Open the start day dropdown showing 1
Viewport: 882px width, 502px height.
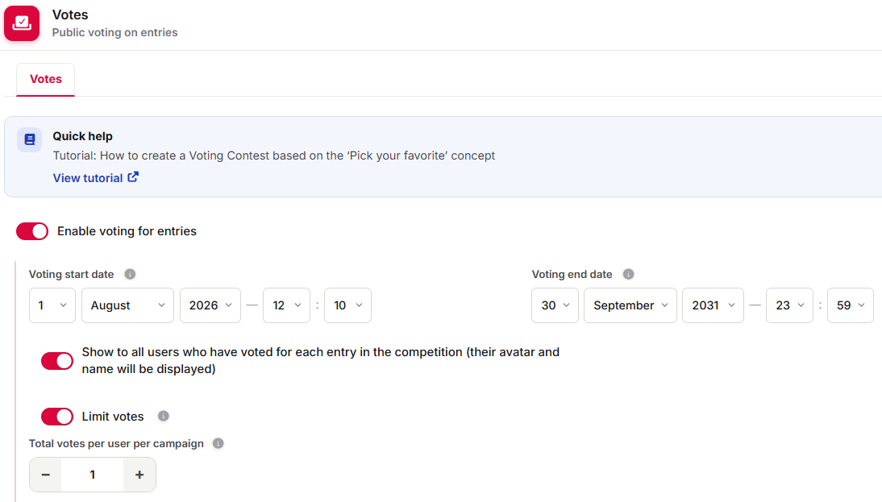click(x=52, y=305)
